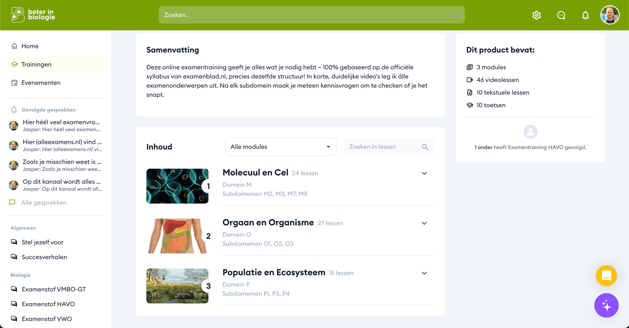Focus the top Zoeken search bar
629x328 pixels.
(x=311, y=15)
